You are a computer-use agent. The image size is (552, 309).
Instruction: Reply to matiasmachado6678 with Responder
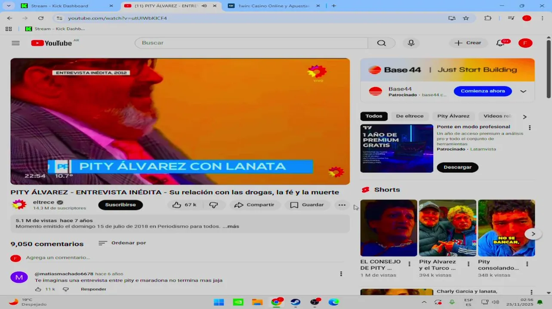tap(93, 289)
